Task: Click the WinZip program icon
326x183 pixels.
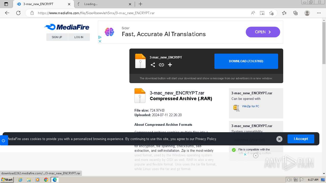Action: 236,108
